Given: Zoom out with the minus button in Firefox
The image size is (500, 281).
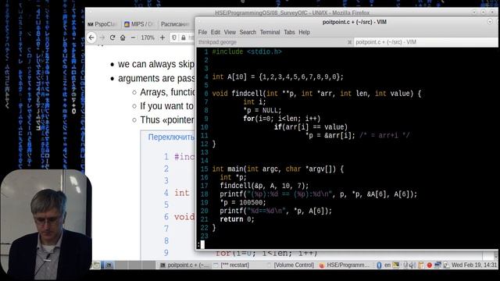Looking at the screenshot, I should [134, 37].
